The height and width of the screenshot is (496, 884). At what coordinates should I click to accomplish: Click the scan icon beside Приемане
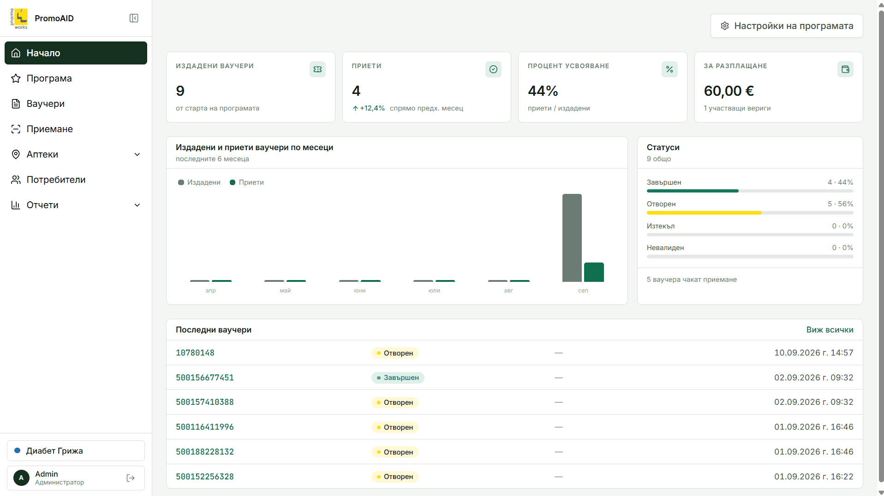(x=16, y=129)
